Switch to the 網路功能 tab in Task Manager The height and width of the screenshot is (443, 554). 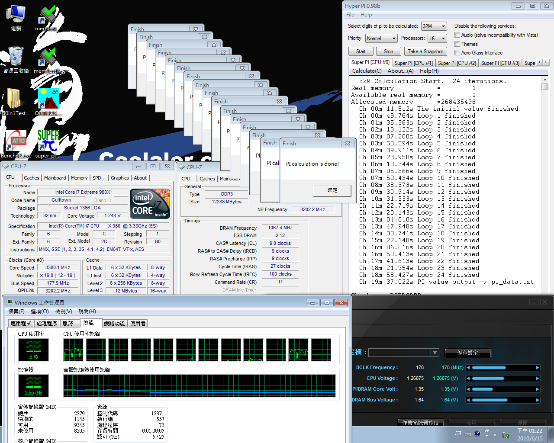coord(114,323)
